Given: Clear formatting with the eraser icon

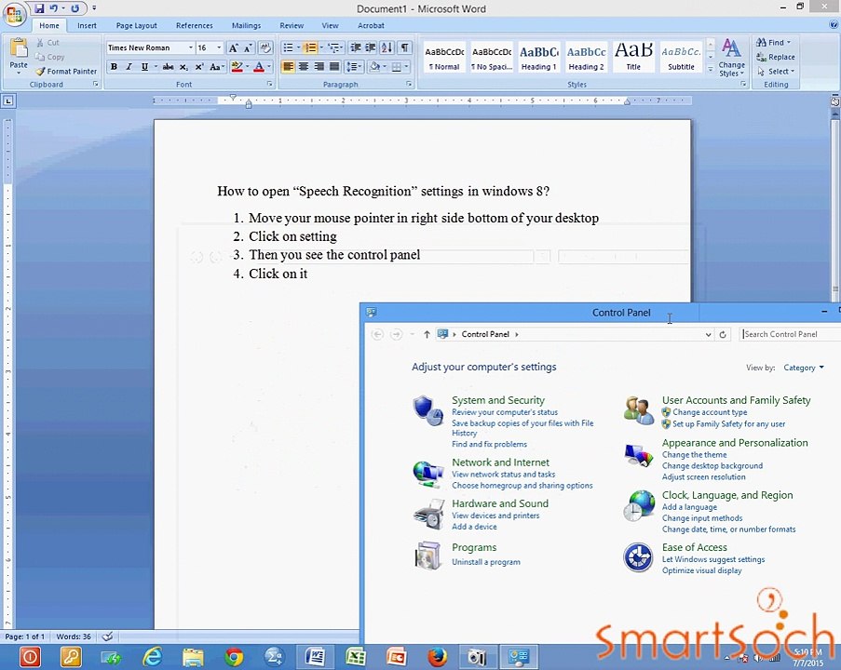Looking at the screenshot, I should click(265, 47).
